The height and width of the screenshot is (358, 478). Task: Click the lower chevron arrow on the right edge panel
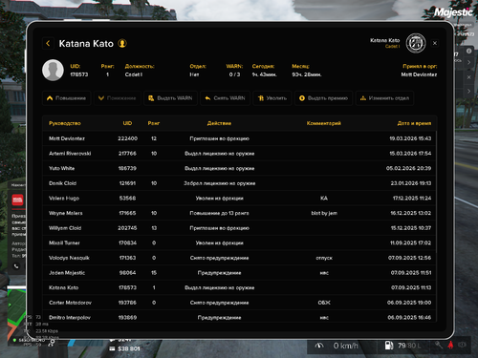tap(468, 92)
